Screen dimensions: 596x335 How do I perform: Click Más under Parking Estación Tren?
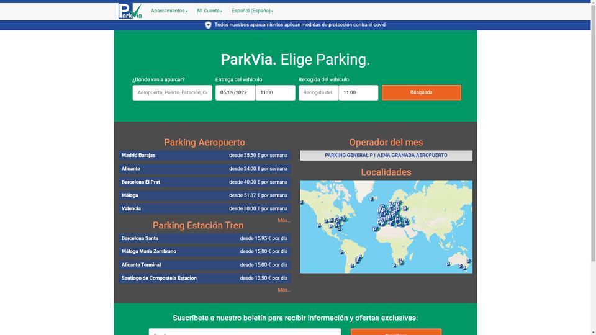(x=284, y=290)
